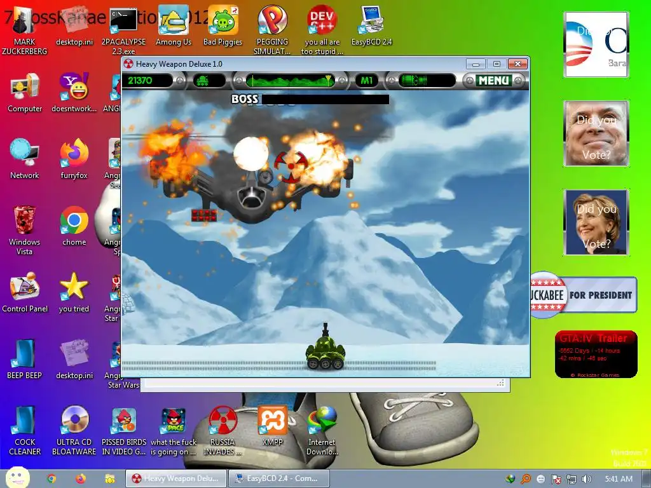Click the Huckabee FOR PRESIDENT banner gadget

pos(584,295)
